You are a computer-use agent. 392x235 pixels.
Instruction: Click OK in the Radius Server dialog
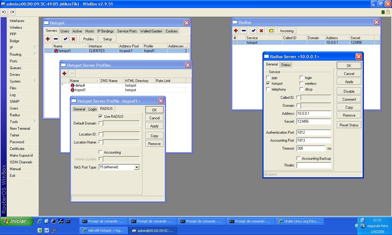(x=349, y=65)
